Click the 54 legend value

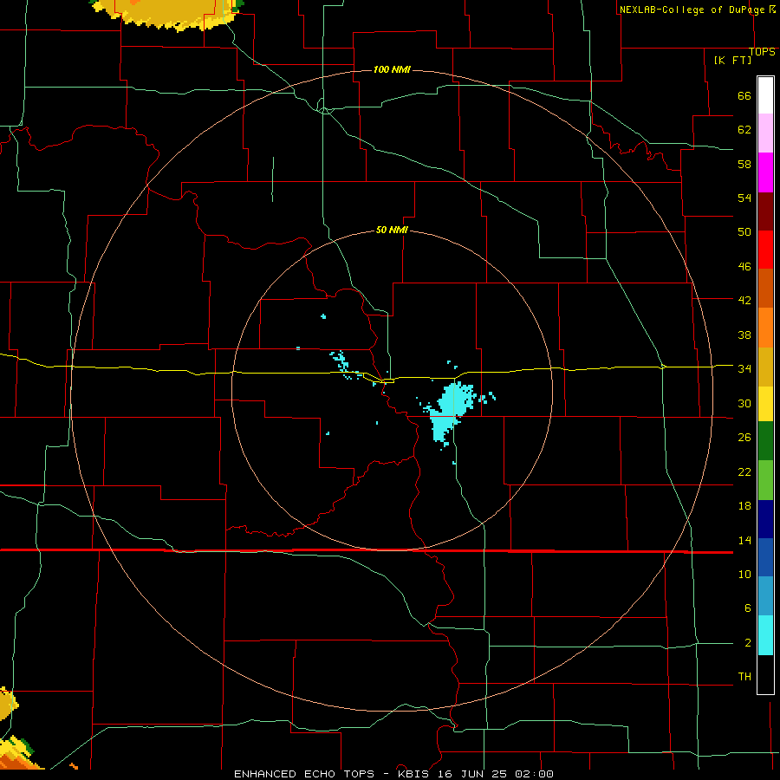pos(744,198)
